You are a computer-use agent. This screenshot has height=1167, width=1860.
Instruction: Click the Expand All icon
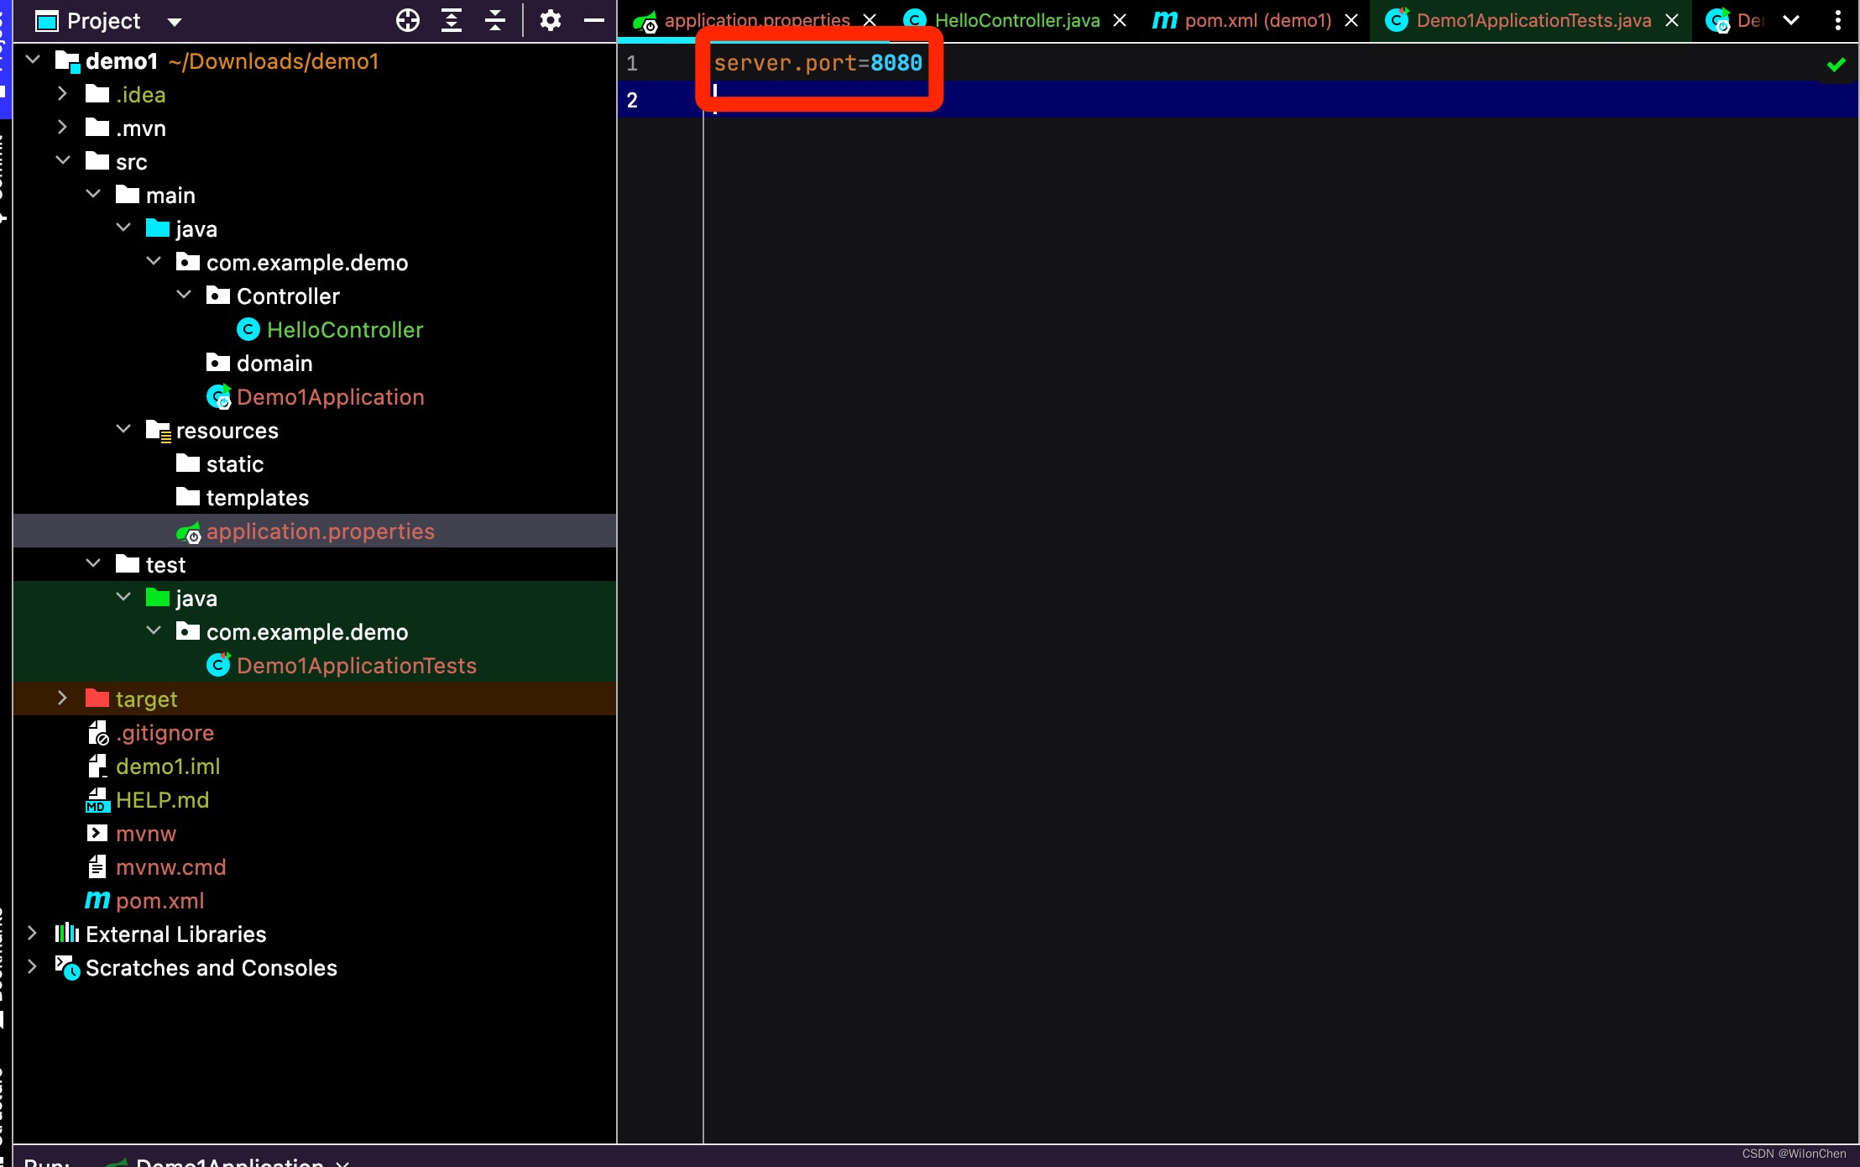pyautogui.click(x=452, y=20)
